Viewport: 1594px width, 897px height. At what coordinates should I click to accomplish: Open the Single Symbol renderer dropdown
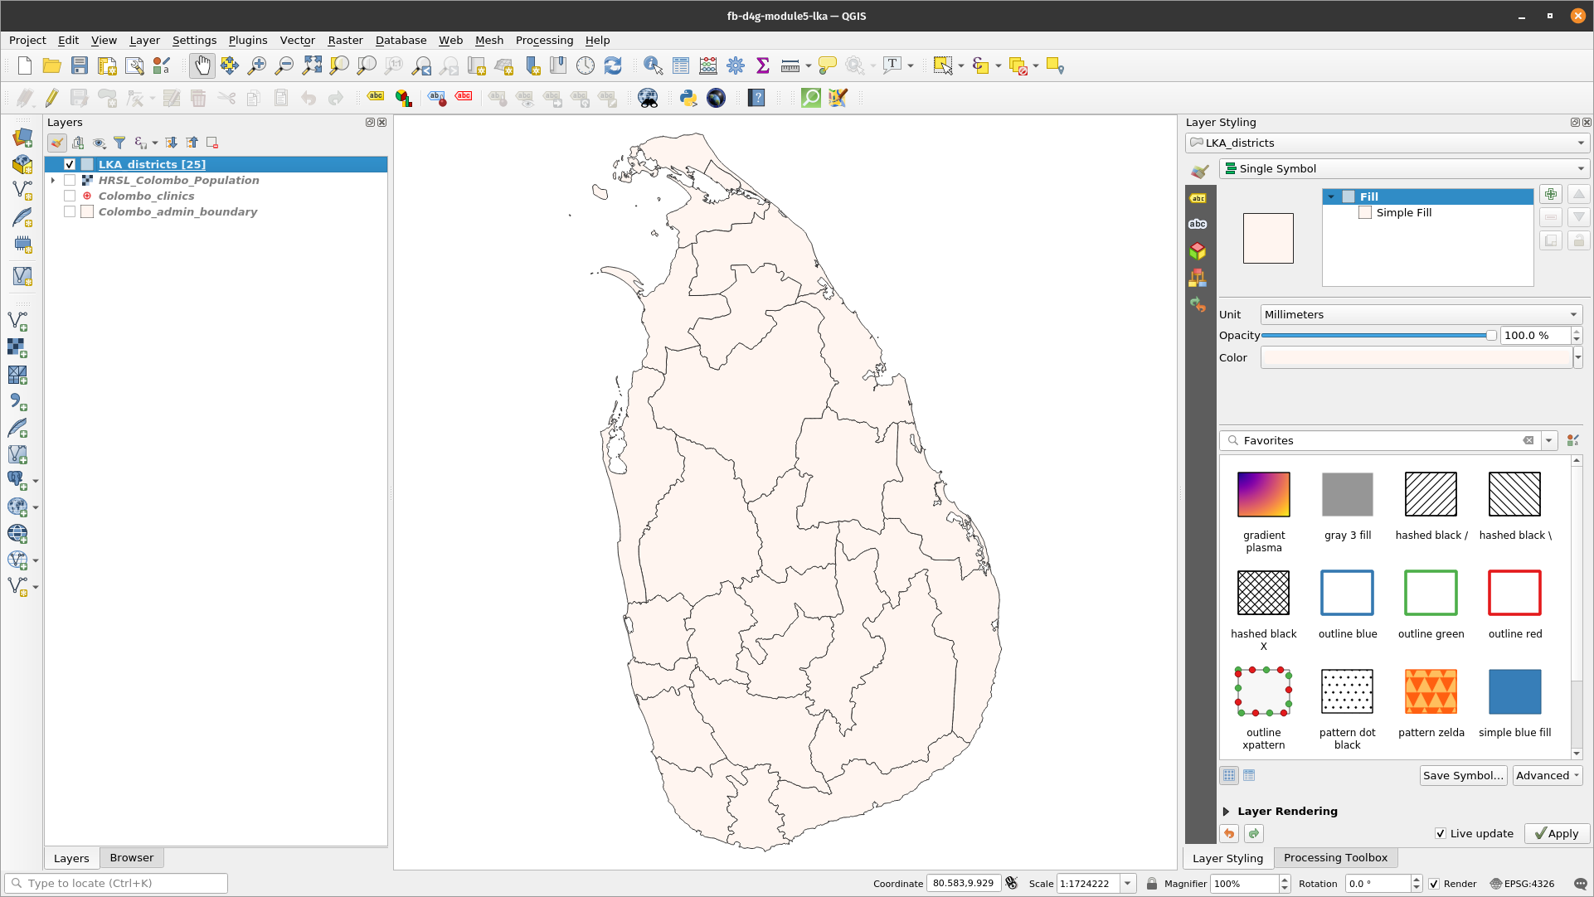[x=1403, y=169]
